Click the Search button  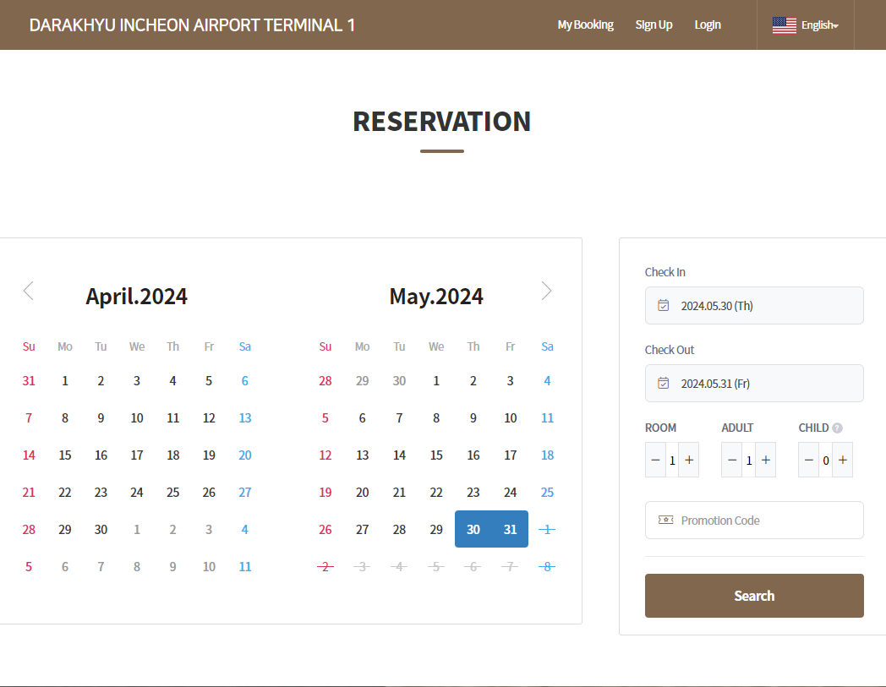(754, 596)
